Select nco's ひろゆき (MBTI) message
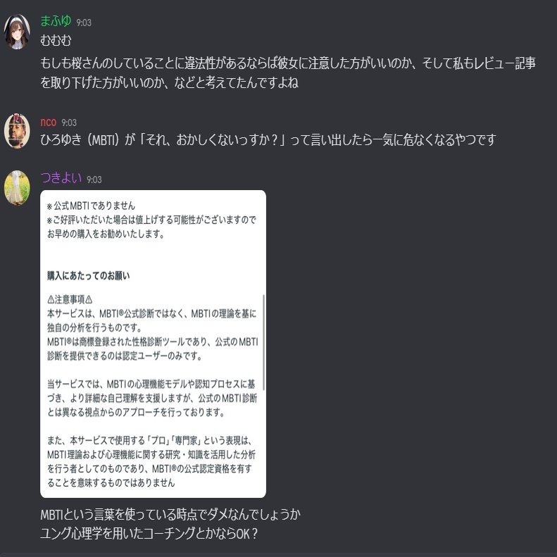Screen dimensions: 557x557 [x=268, y=140]
